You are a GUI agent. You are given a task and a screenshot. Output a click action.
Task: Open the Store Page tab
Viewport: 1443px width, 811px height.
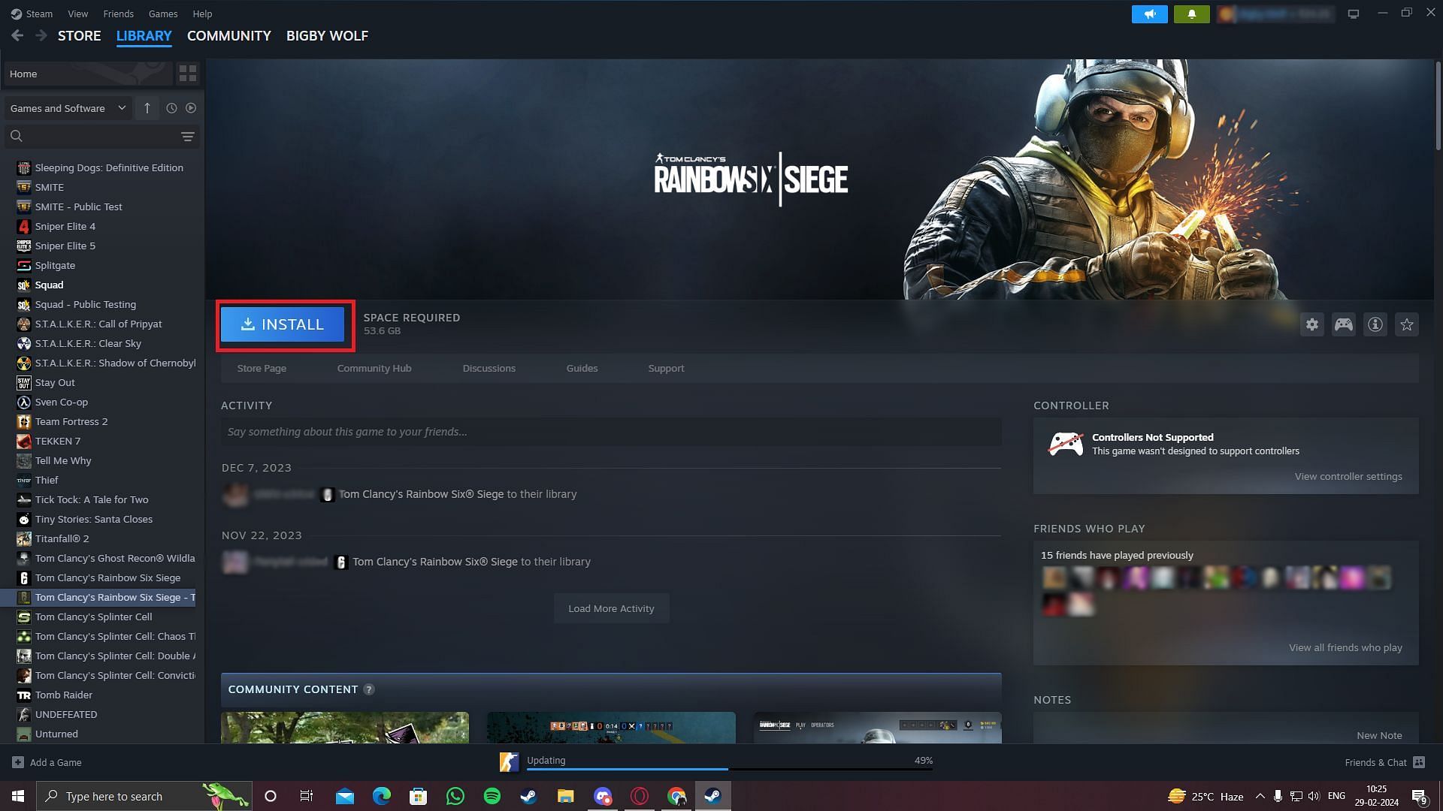[x=262, y=369]
